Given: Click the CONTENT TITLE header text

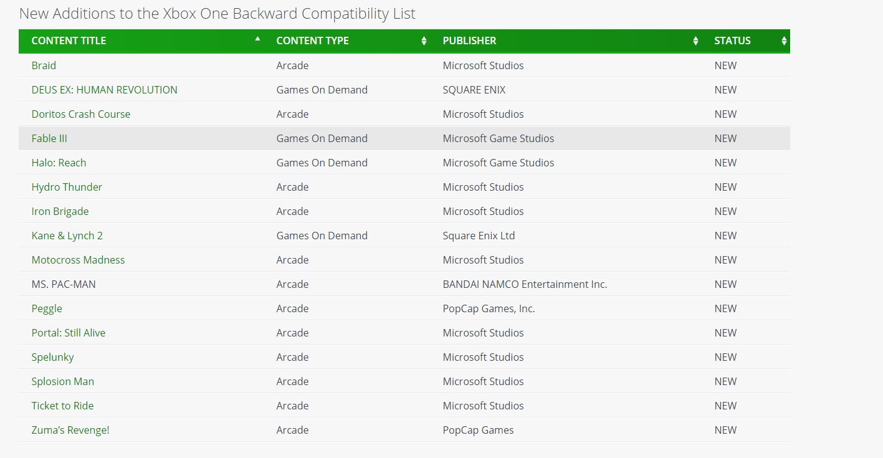Looking at the screenshot, I should click(69, 41).
